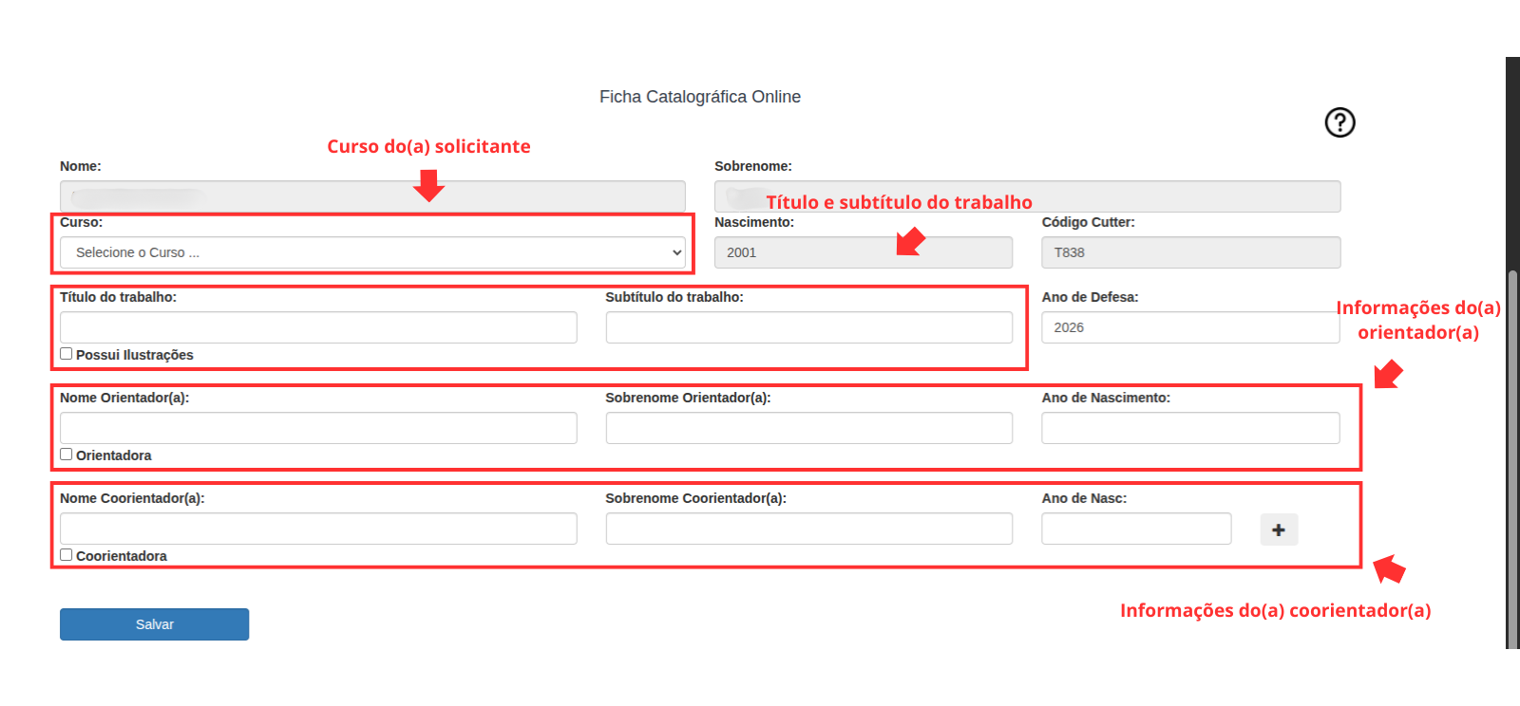This screenshot has height=706, width=1520.
Task: Focus the Sobrenome Orientador(a) input
Action: 808,428
